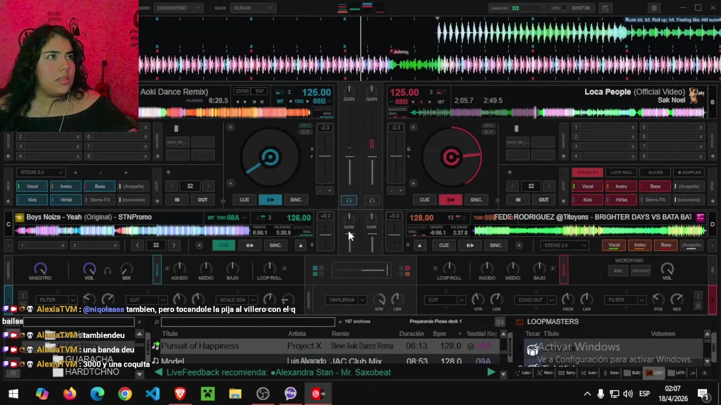Open SCALE DOV effect dropdown
The width and height of the screenshot is (721, 405).
(x=237, y=300)
